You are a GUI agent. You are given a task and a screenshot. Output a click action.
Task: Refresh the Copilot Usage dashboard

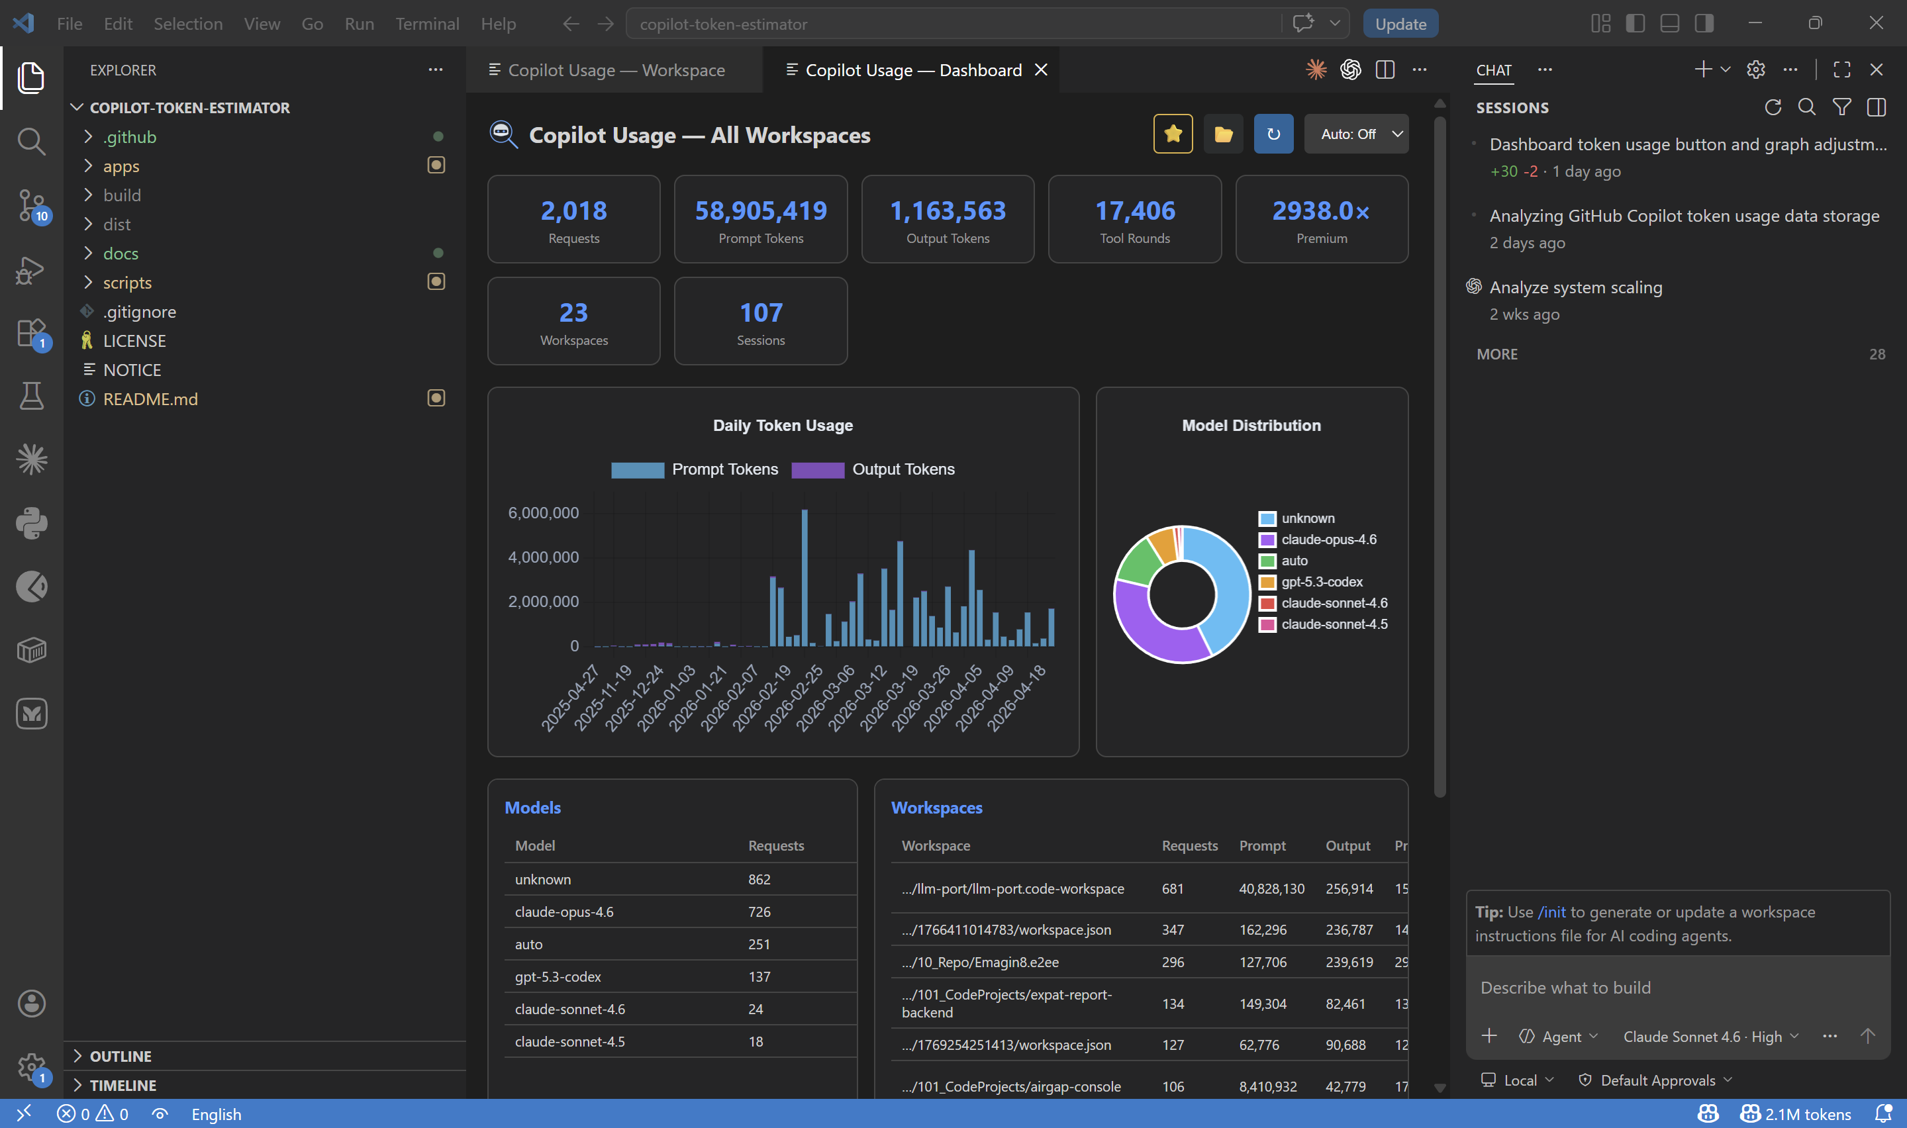(1273, 134)
